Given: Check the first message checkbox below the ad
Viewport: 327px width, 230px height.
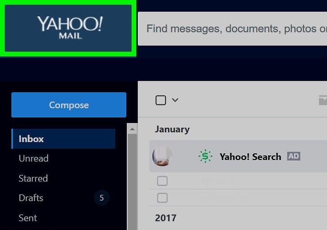Looking at the screenshot, I should [x=162, y=181].
